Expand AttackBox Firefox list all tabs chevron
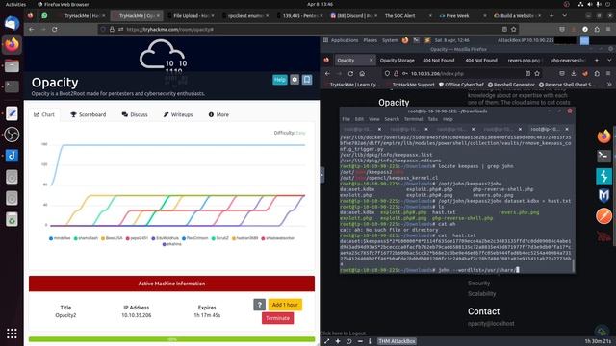Viewport: 616px width, 346px height. pyautogui.click(x=609, y=60)
